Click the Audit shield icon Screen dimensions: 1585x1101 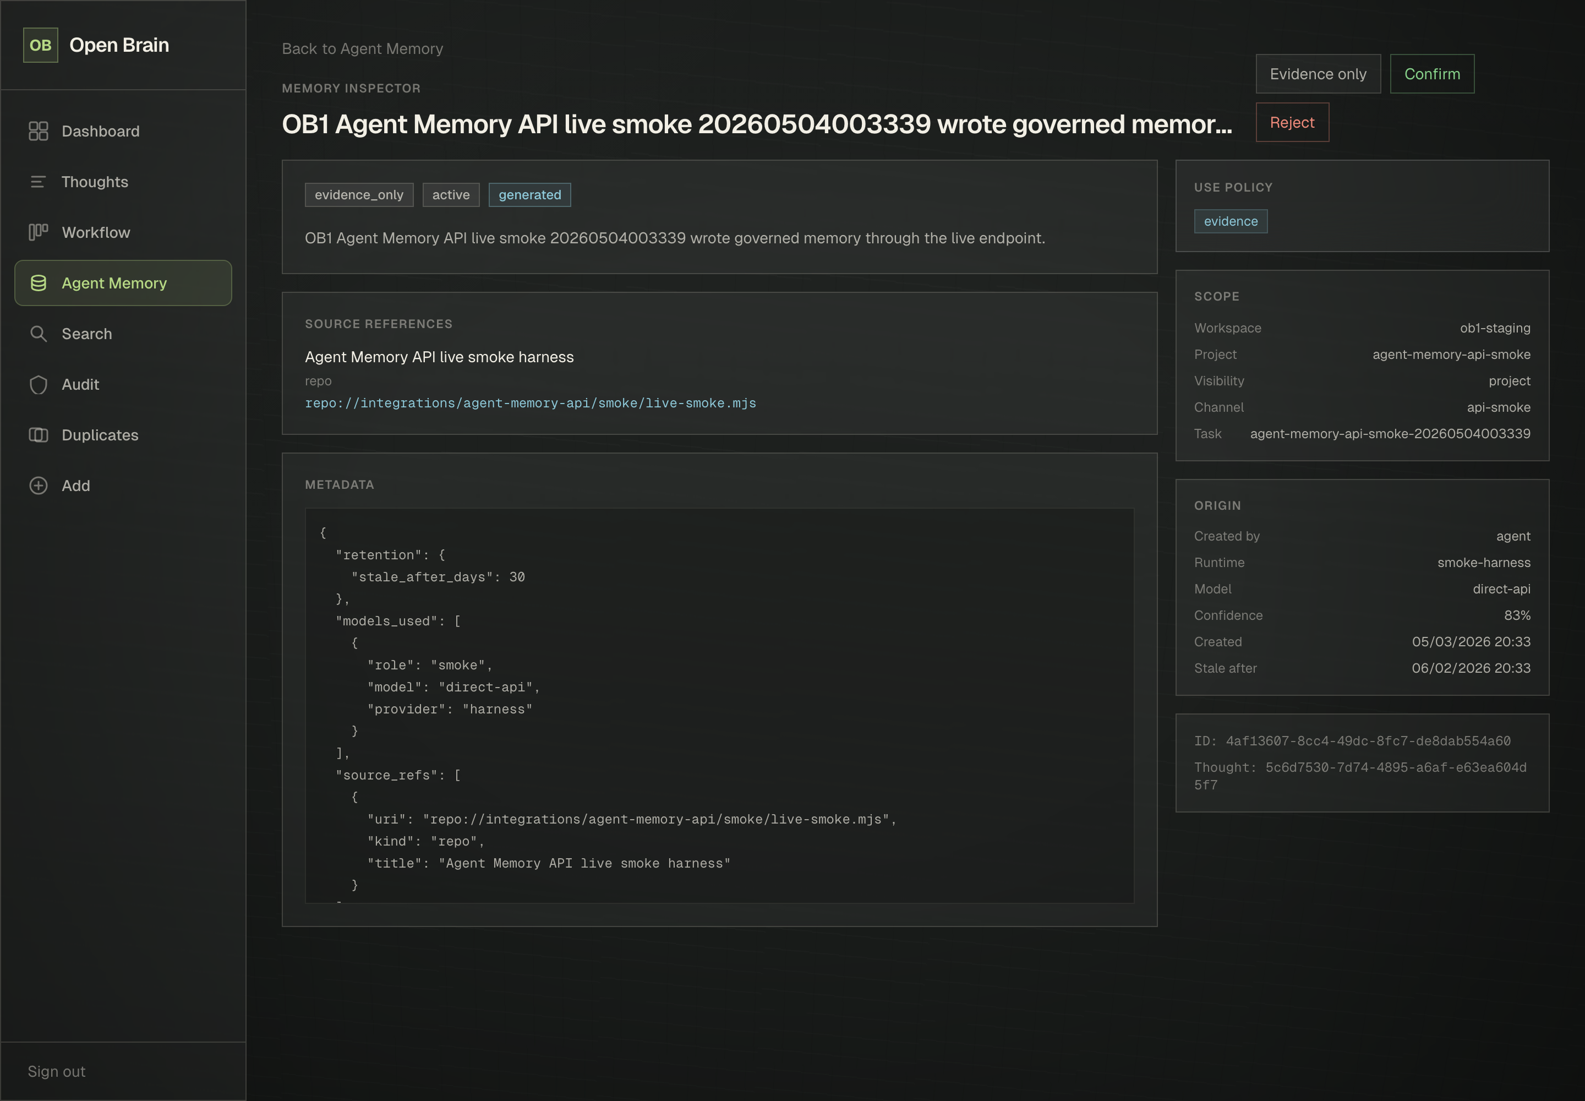tap(39, 384)
